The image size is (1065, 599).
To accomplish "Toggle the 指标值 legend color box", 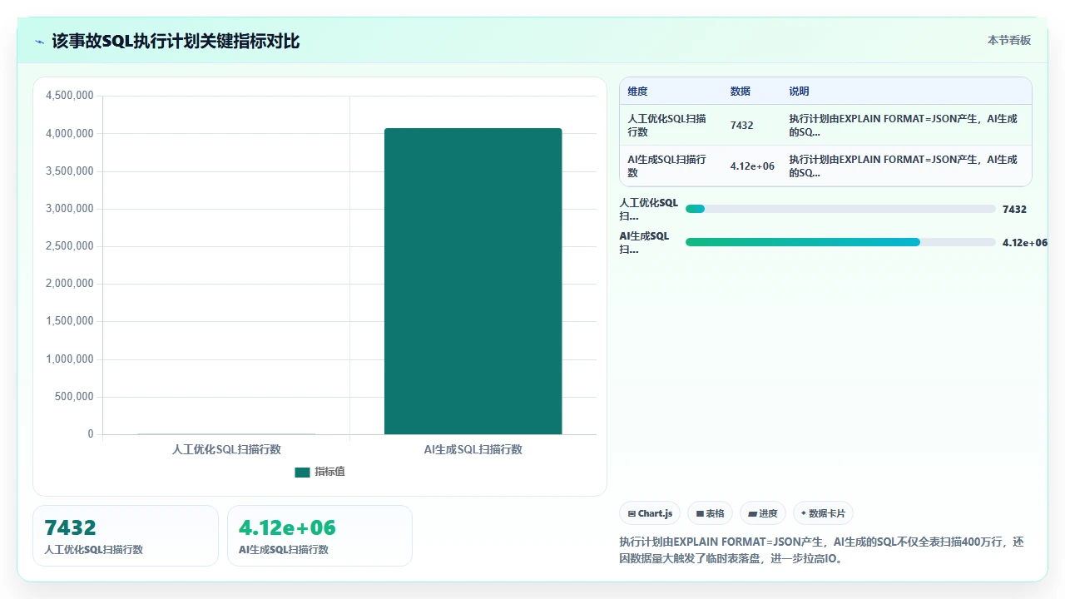I will click(302, 472).
